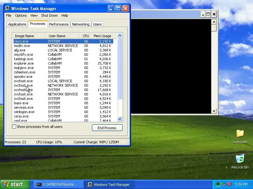The width and height of the screenshot is (253, 189).
Task: Open the Start menu
Action: pos(15,184)
